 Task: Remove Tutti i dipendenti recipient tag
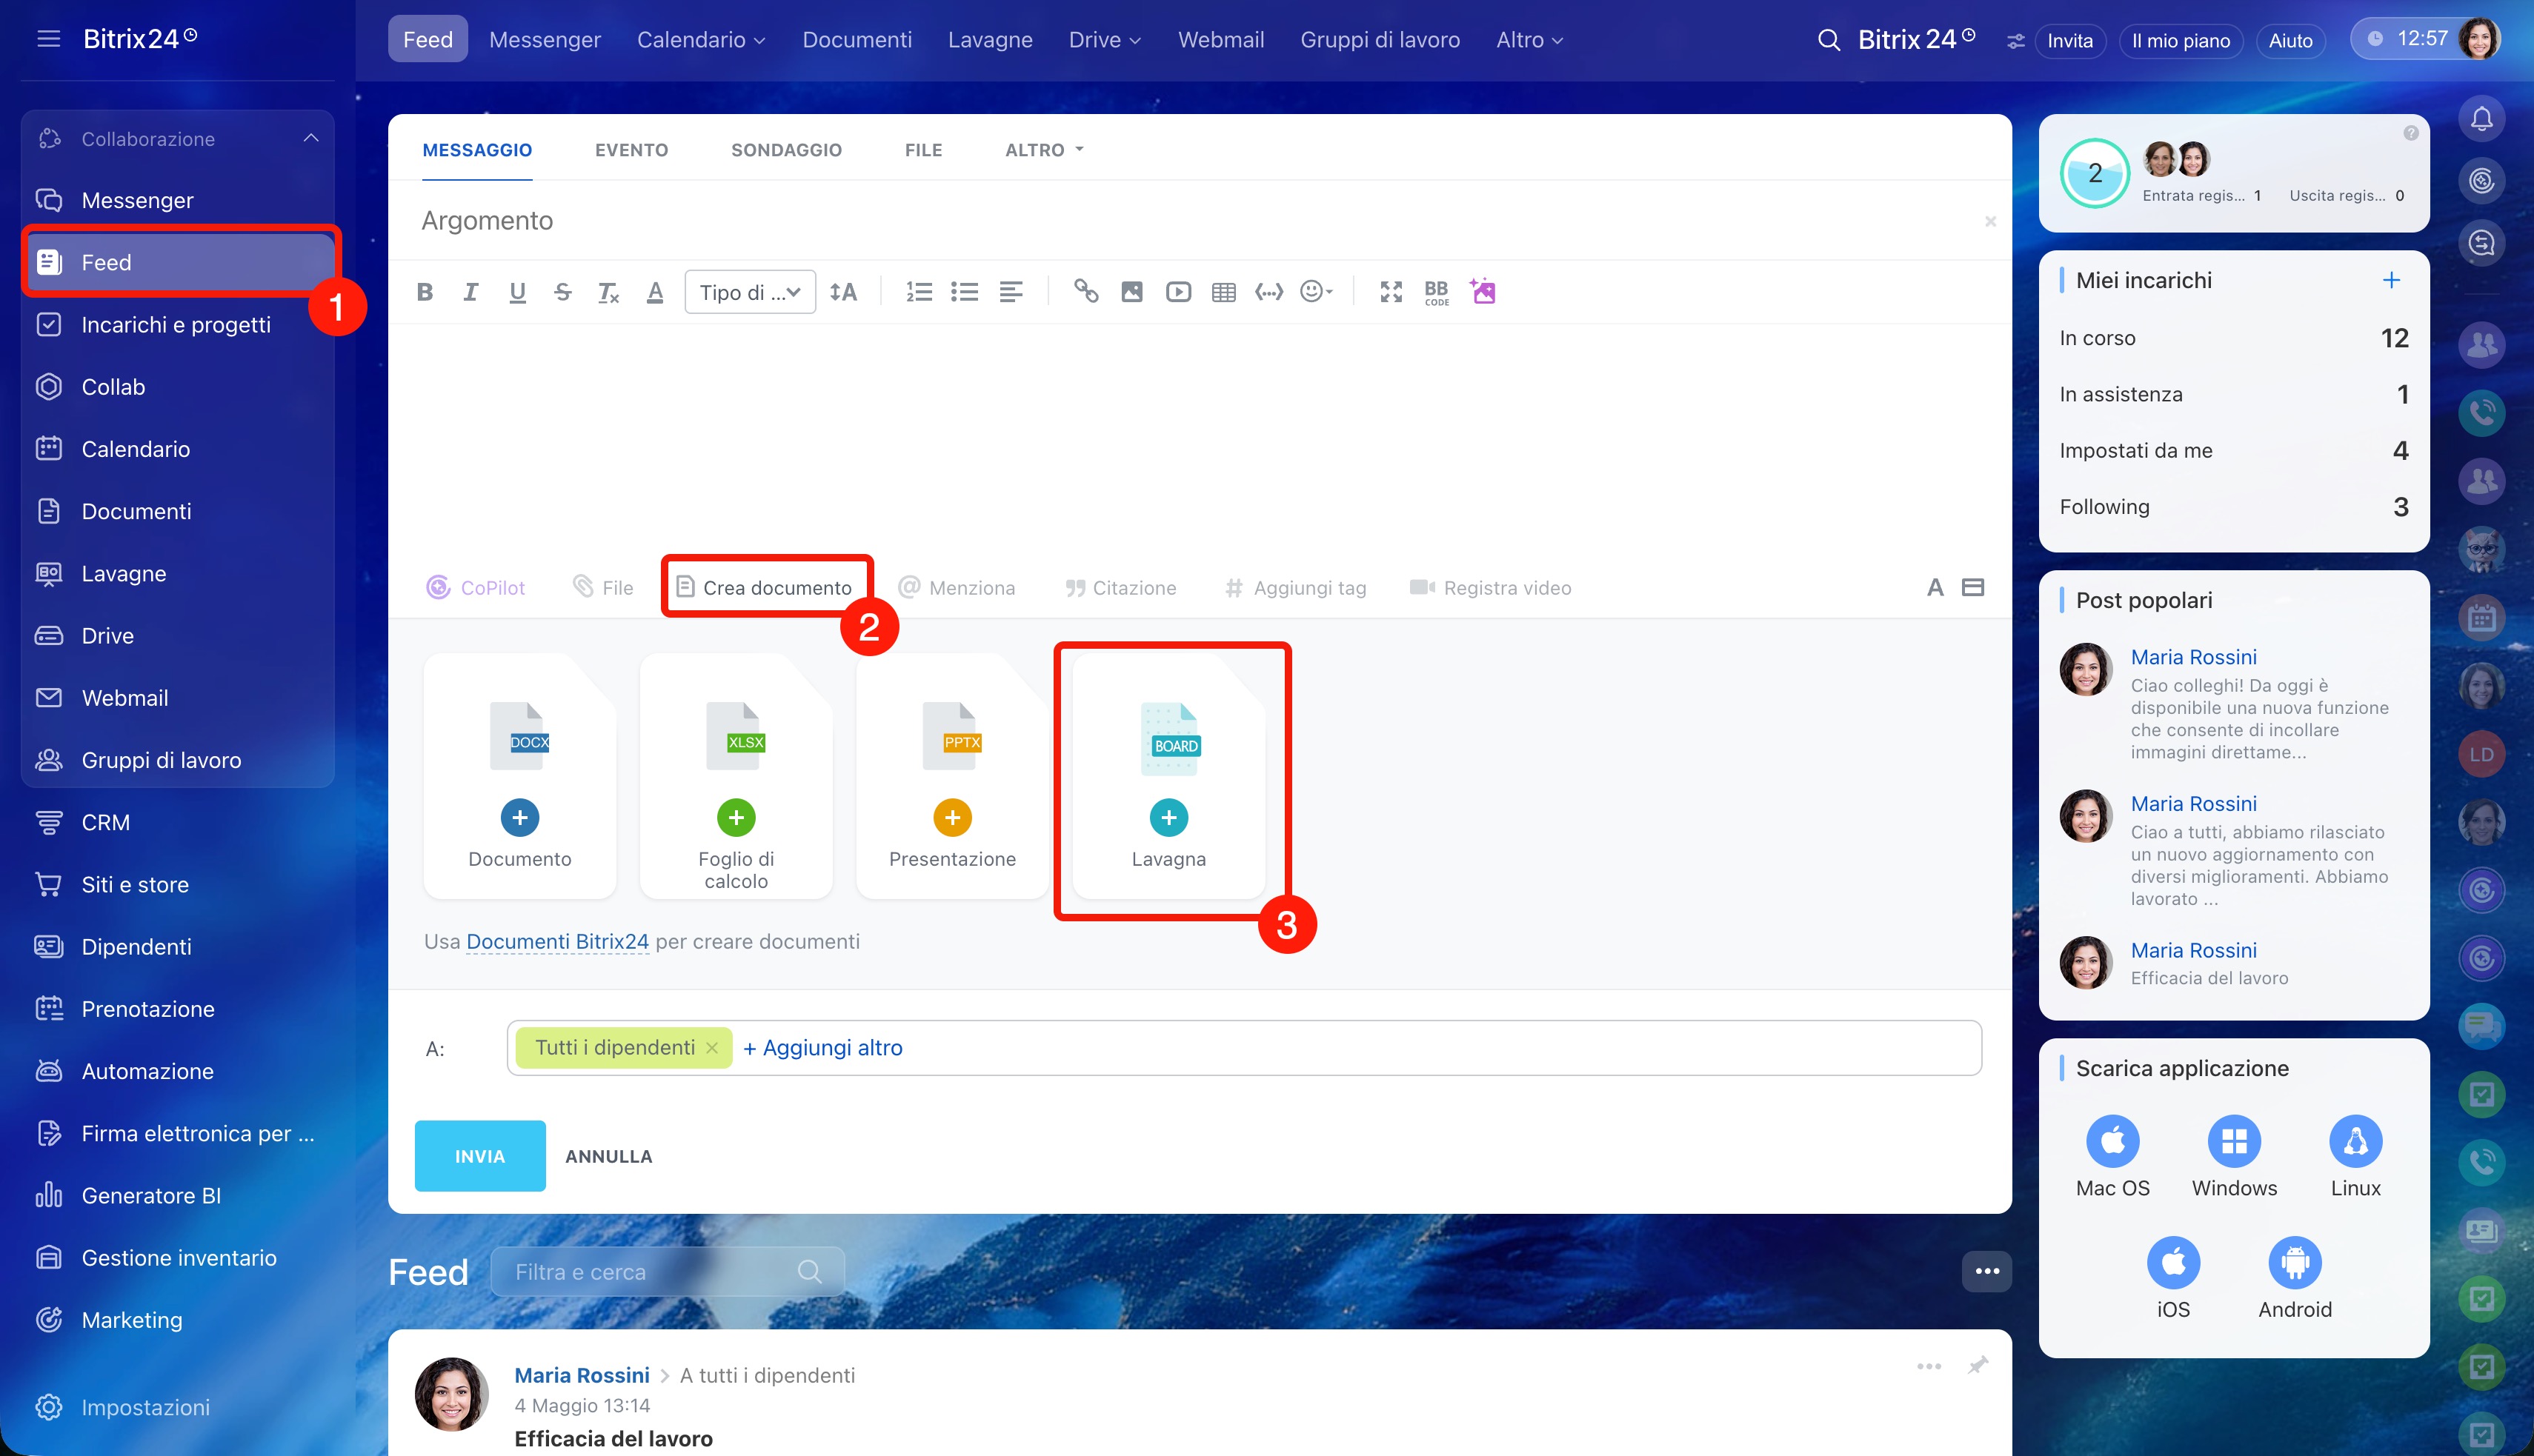tap(712, 1048)
